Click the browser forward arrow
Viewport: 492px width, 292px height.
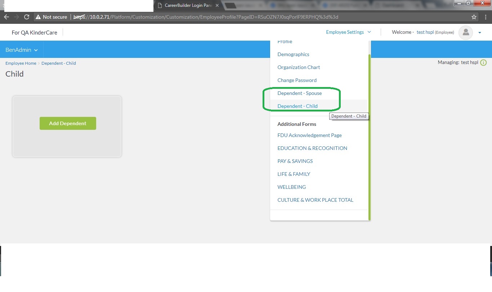tap(17, 17)
